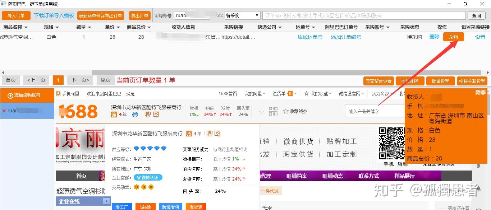Click the large shop QR code image
Screen dimensions: 491x210
pyautogui.click(x=392, y=143)
